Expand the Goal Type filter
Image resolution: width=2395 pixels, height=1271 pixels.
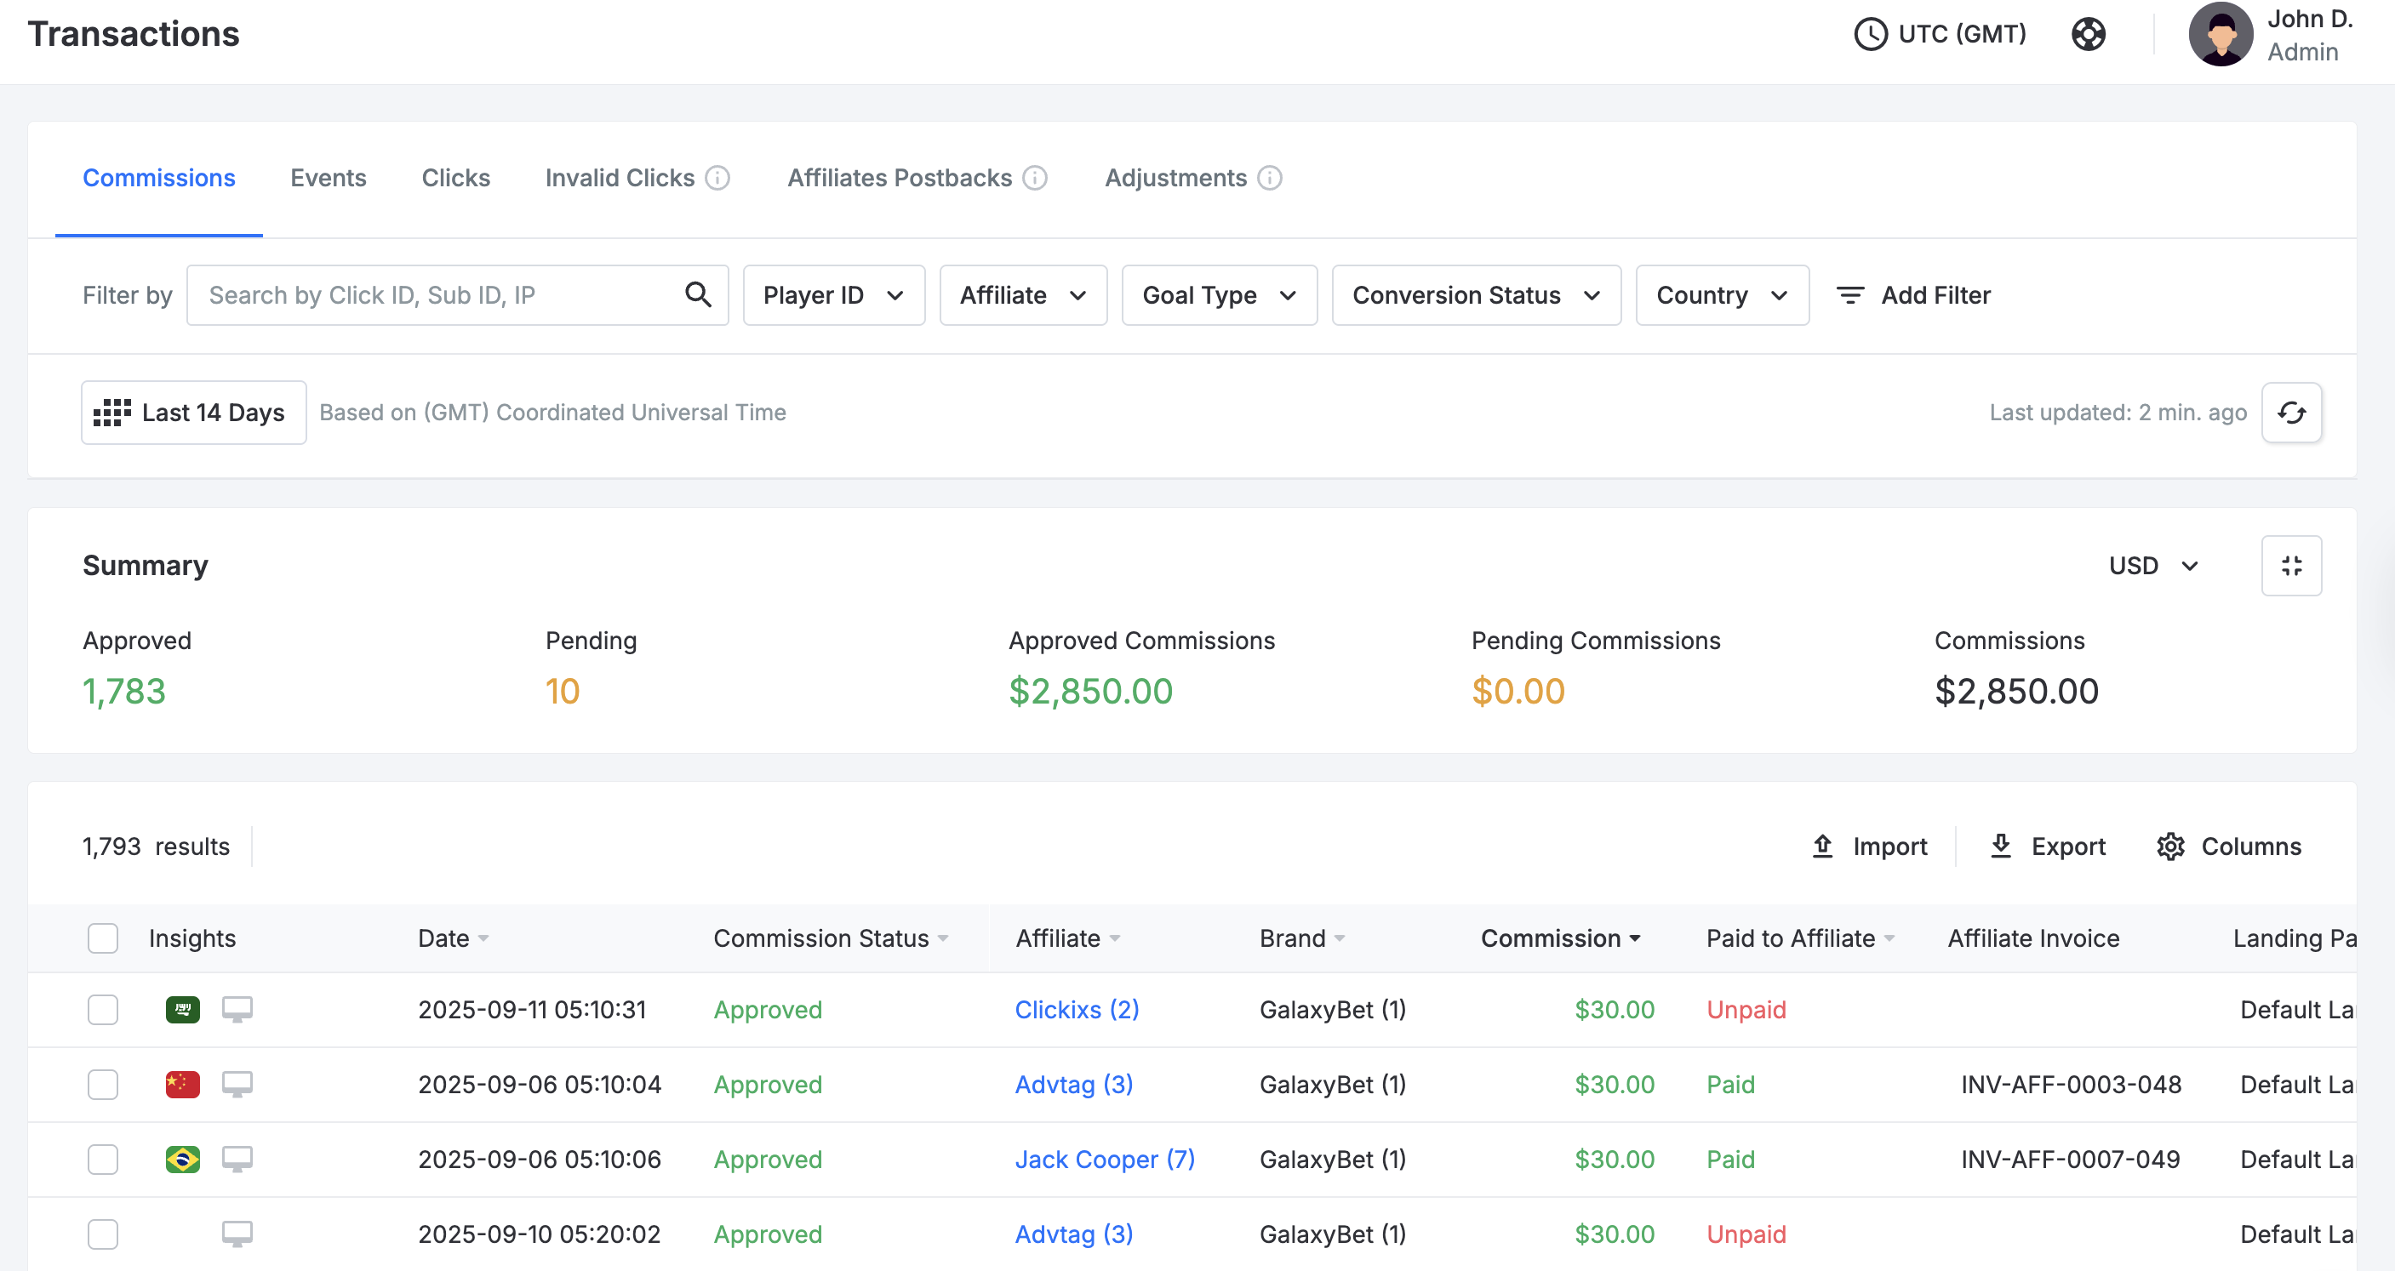(x=1219, y=295)
